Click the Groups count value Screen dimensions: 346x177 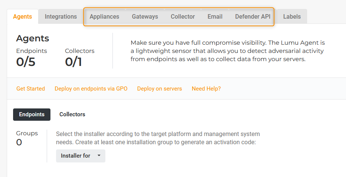click(x=19, y=142)
